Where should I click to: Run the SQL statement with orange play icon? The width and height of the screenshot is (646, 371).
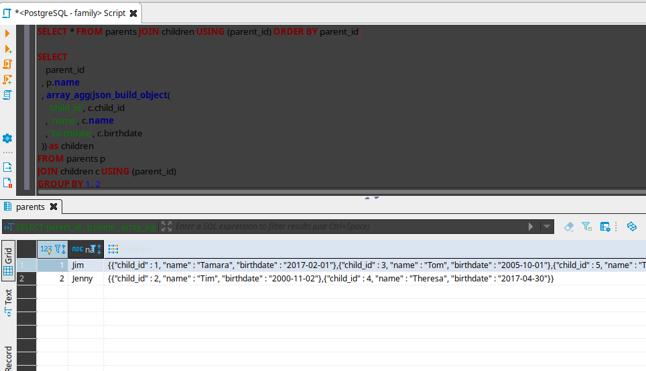(x=7, y=33)
